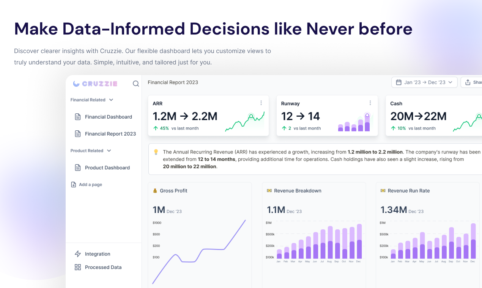Click the Revenue Run Rate Sep bar
Viewport: 482px width, 288px height.
tap(451, 243)
